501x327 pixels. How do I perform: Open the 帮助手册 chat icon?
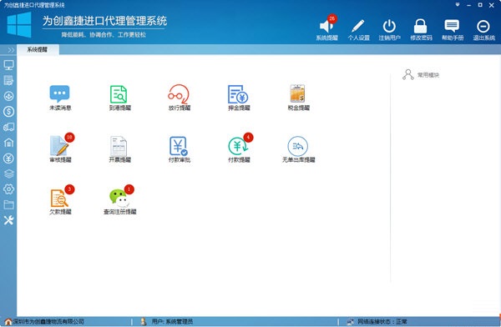click(452, 26)
